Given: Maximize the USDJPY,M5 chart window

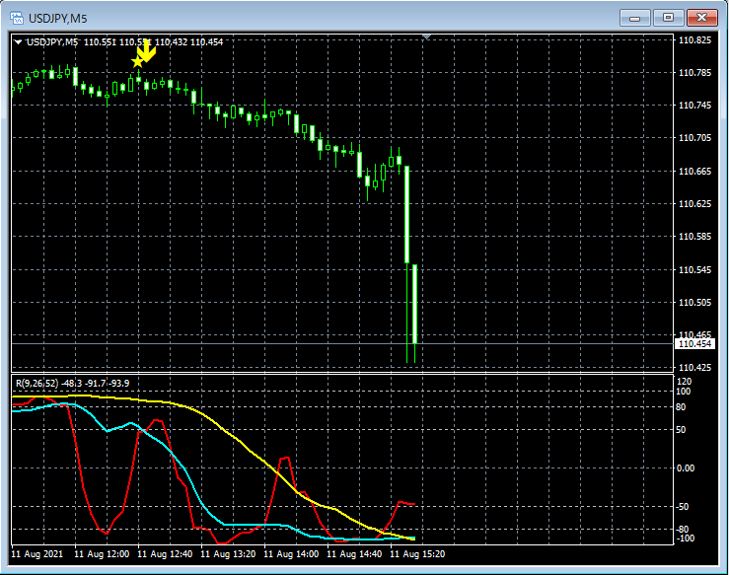Looking at the screenshot, I should (669, 17).
